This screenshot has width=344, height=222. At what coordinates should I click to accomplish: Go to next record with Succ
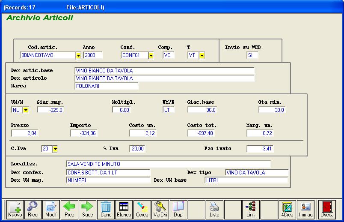pos(87,210)
